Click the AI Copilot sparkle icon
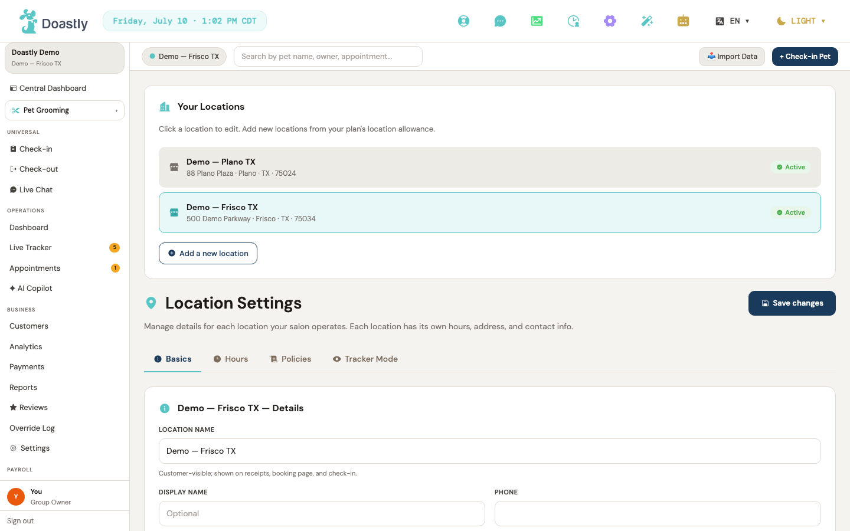The image size is (850, 531). [x=12, y=289]
